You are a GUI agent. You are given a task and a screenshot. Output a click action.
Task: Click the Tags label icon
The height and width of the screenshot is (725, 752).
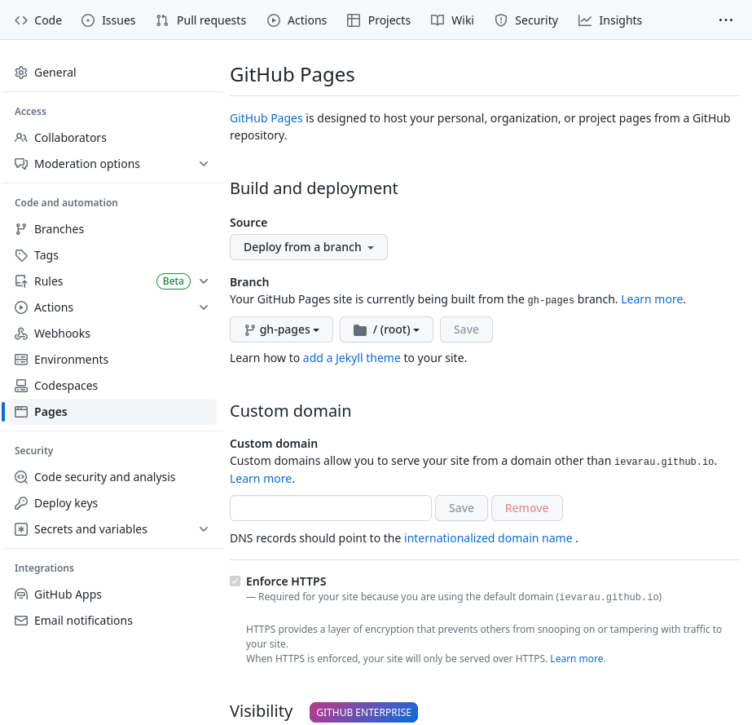pos(21,255)
